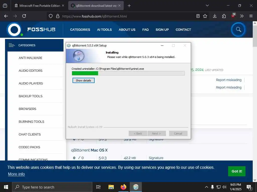Select qBittorrent installer taskbar icon
The image size is (257, 192).
[x=136, y=187]
